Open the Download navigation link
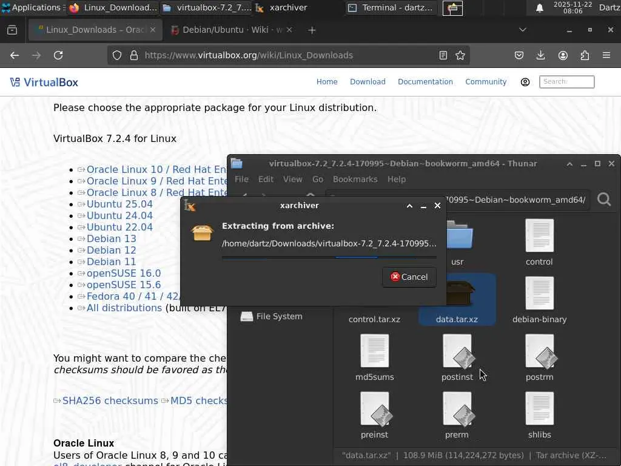The height and width of the screenshot is (466, 621). (368, 82)
